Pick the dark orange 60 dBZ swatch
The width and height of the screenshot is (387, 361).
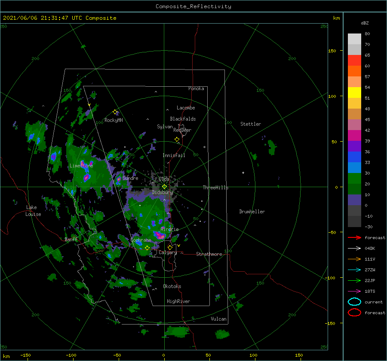click(354, 71)
